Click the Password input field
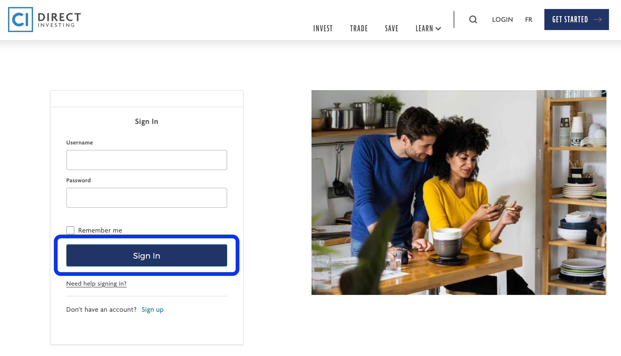The image size is (621, 356). click(x=147, y=197)
